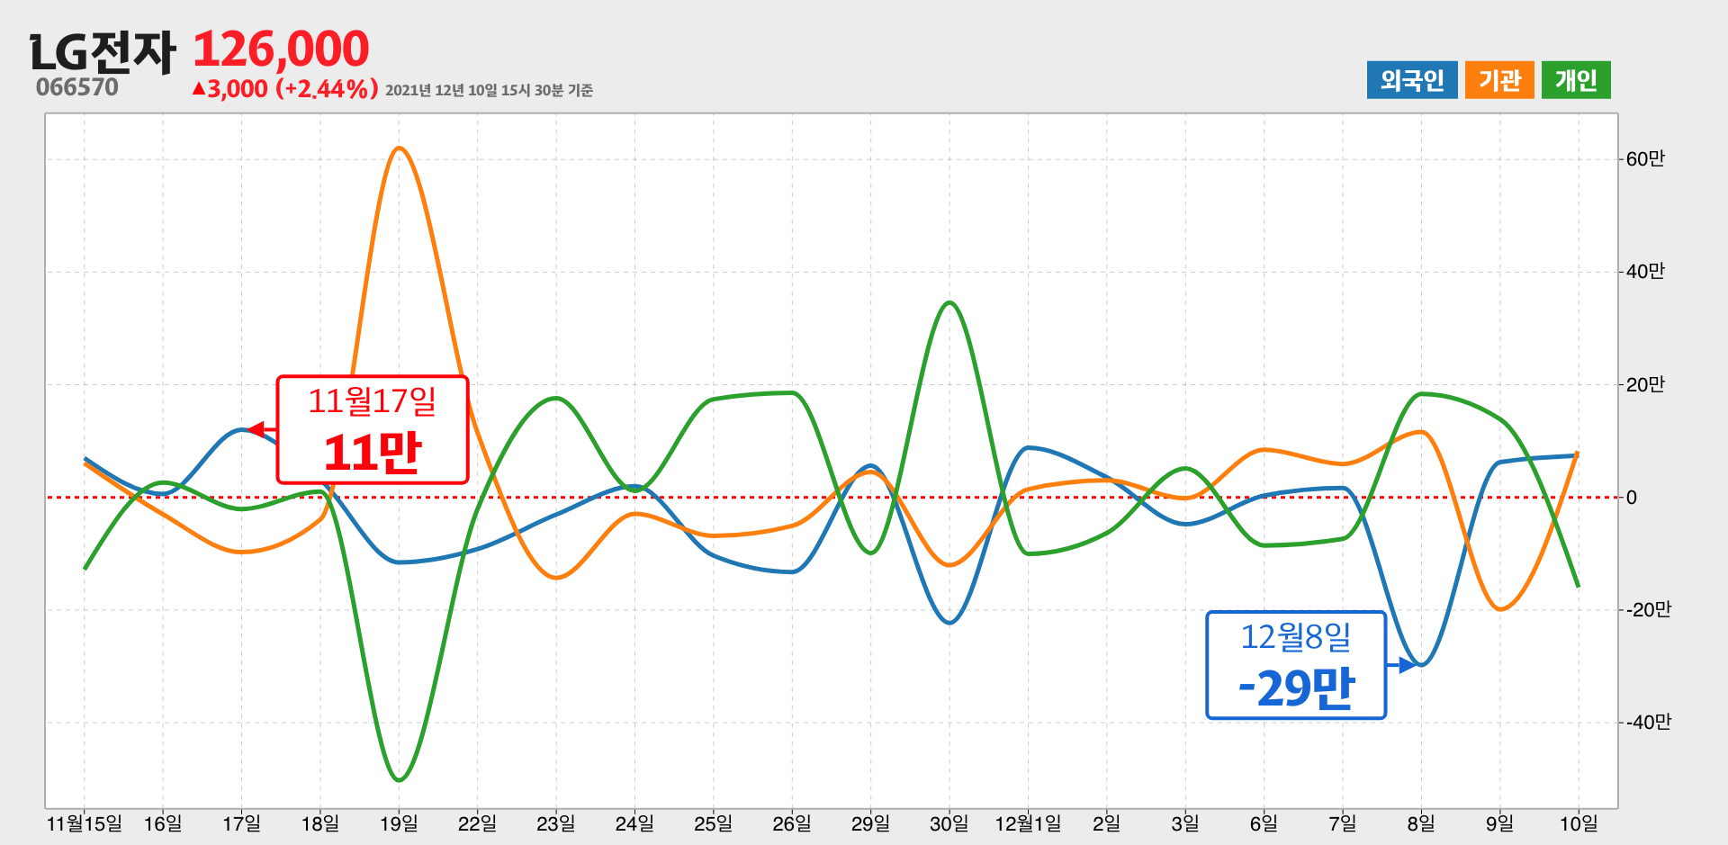Click the 10일 x-axis date label
Image resolution: width=1728 pixels, height=845 pixels.
point(1579,823)
